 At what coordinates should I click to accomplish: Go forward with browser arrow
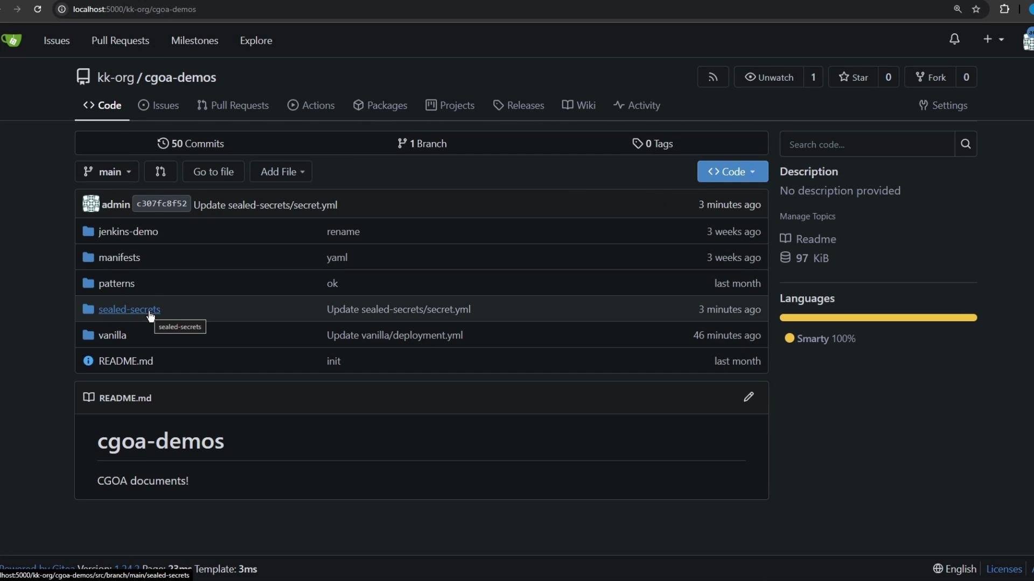point(17,9)
